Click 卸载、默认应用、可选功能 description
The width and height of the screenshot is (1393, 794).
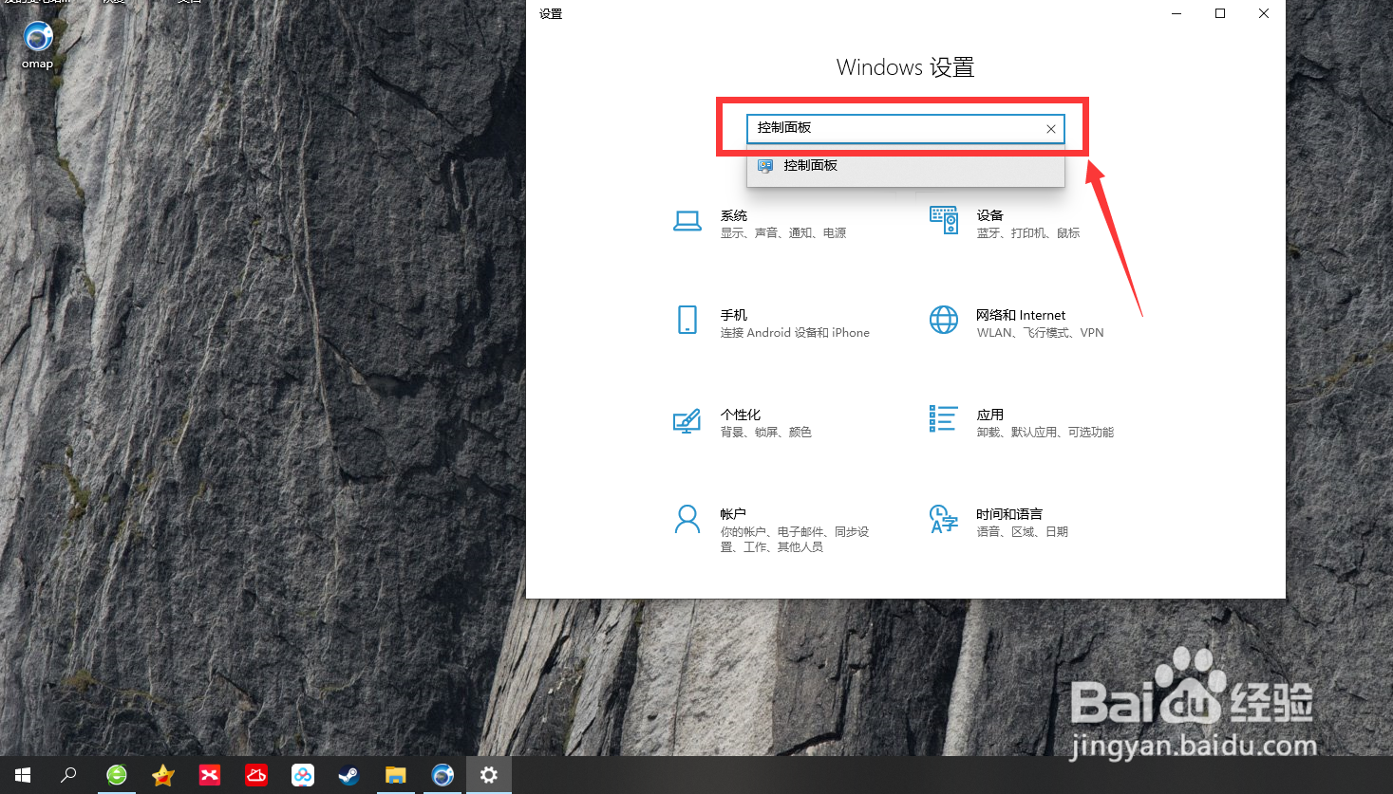[1045, 433]
